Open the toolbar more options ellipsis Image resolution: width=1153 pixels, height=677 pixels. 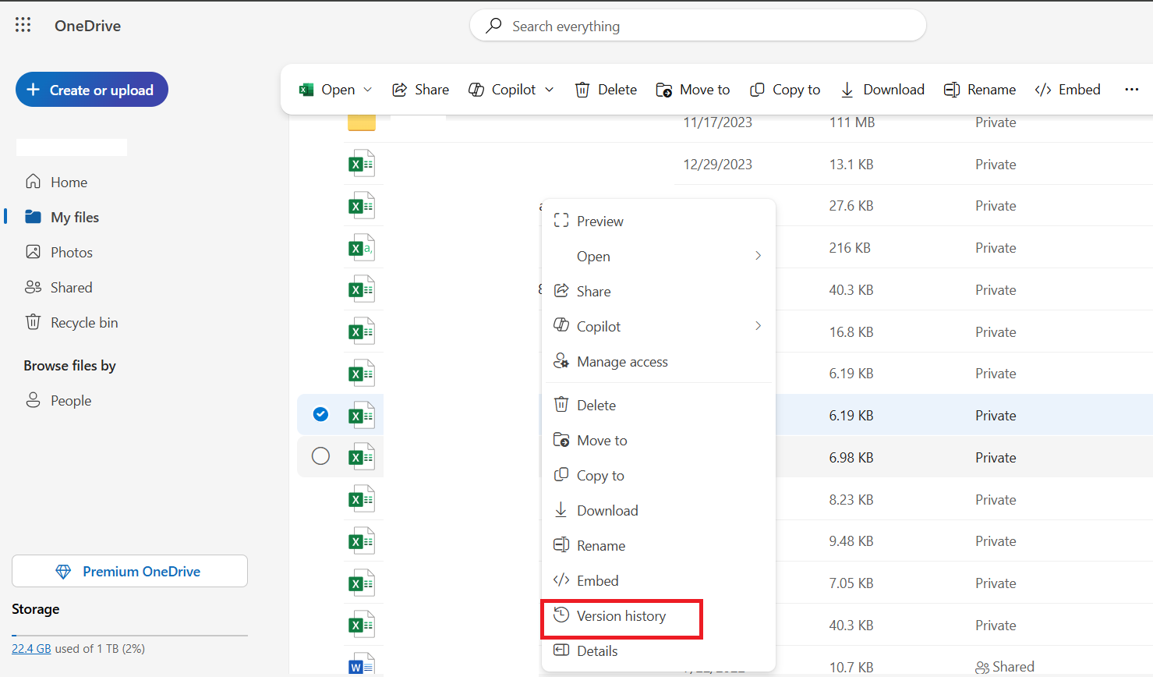[1132, 90]
